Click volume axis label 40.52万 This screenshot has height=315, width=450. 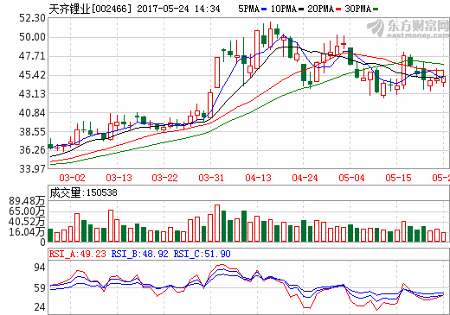[28, 222]
